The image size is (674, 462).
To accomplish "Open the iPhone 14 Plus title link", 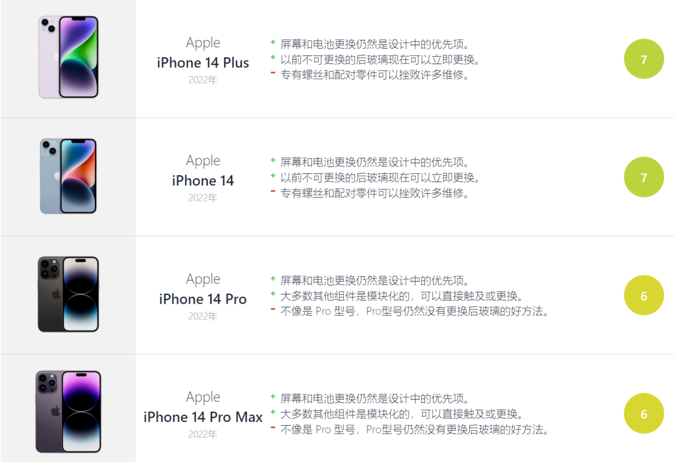I will [x=203, y=63].
